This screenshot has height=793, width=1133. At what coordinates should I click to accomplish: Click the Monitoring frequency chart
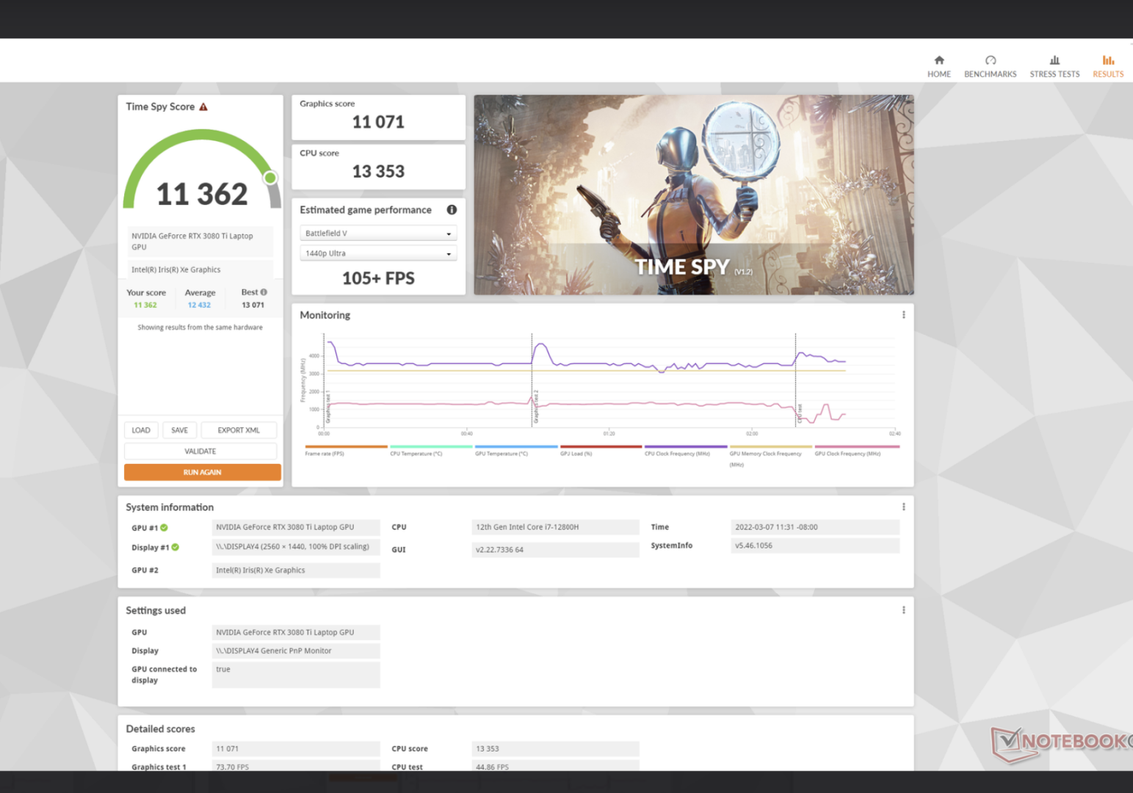click(609, 380)
